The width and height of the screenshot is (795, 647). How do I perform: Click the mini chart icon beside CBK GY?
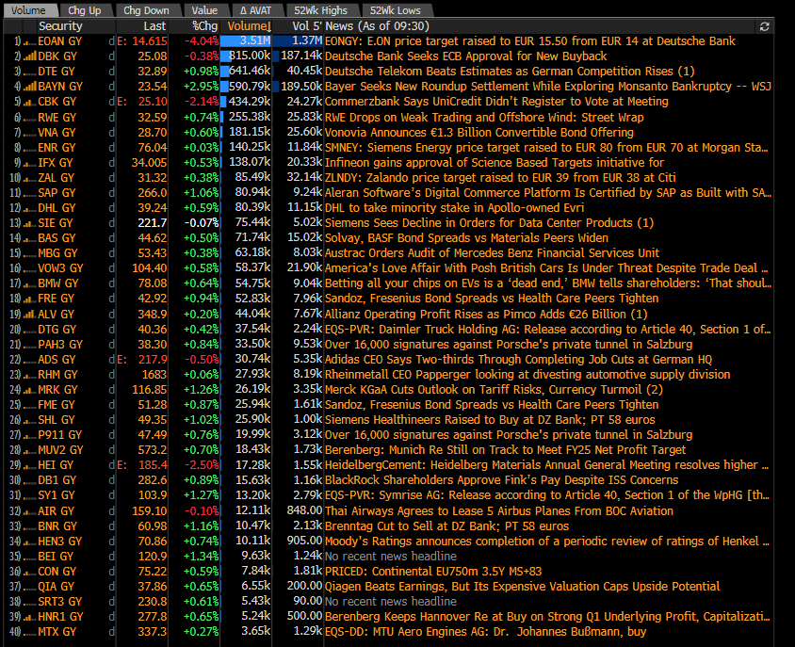click(x=30, y=103)
